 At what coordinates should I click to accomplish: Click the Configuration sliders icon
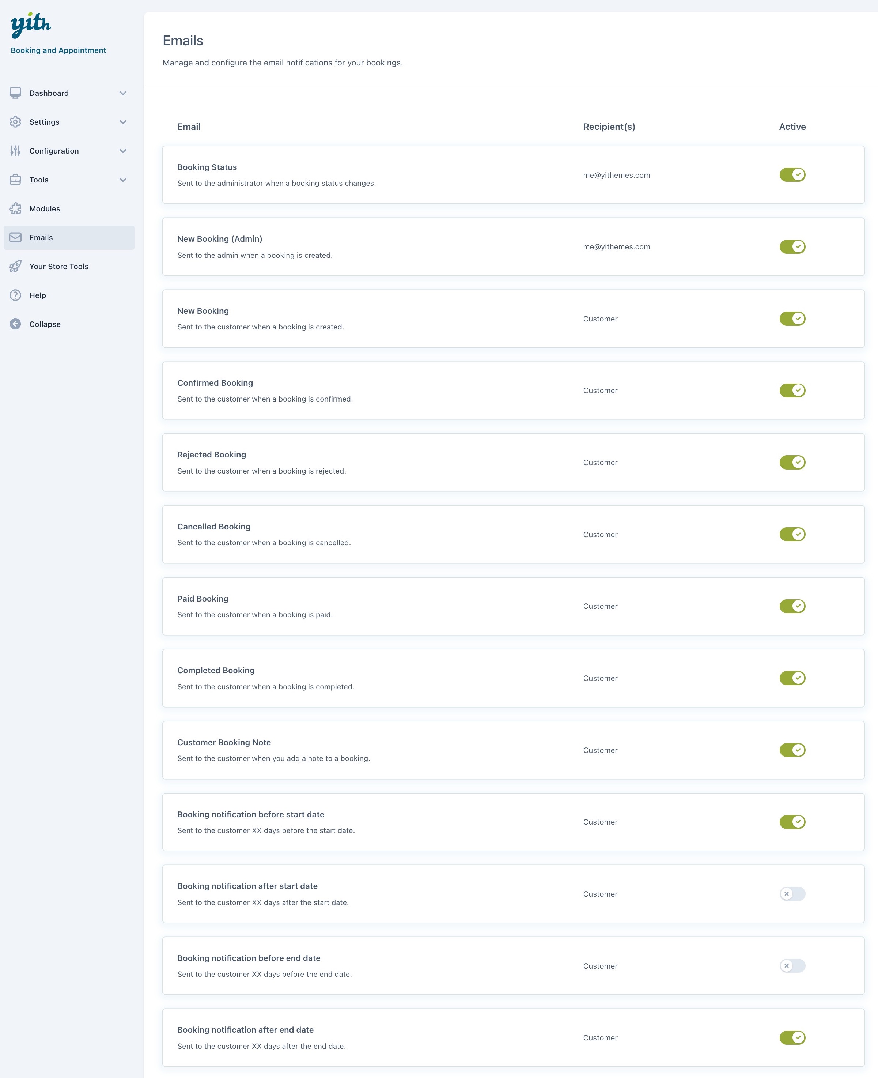15,151
